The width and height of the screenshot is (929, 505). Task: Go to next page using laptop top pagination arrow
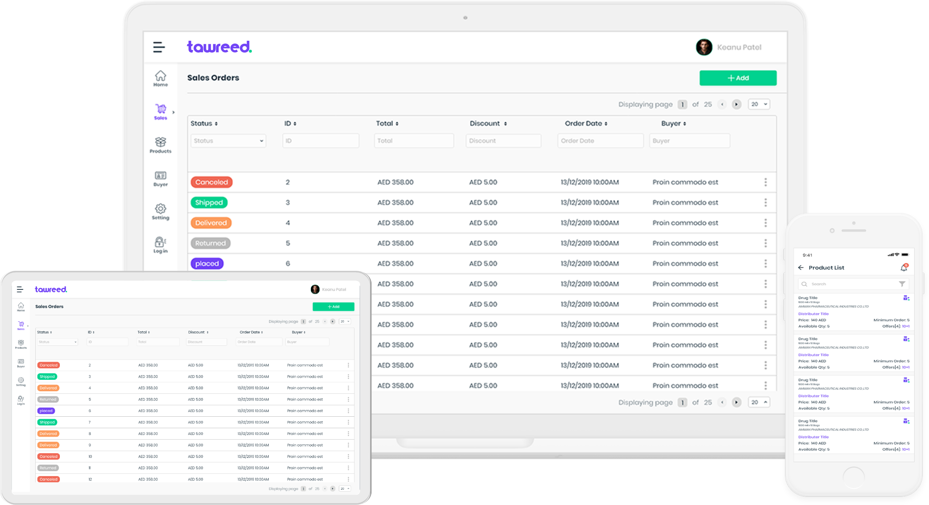737,104
